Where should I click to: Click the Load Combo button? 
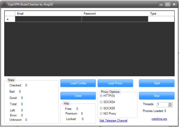(x=78, y=83)
